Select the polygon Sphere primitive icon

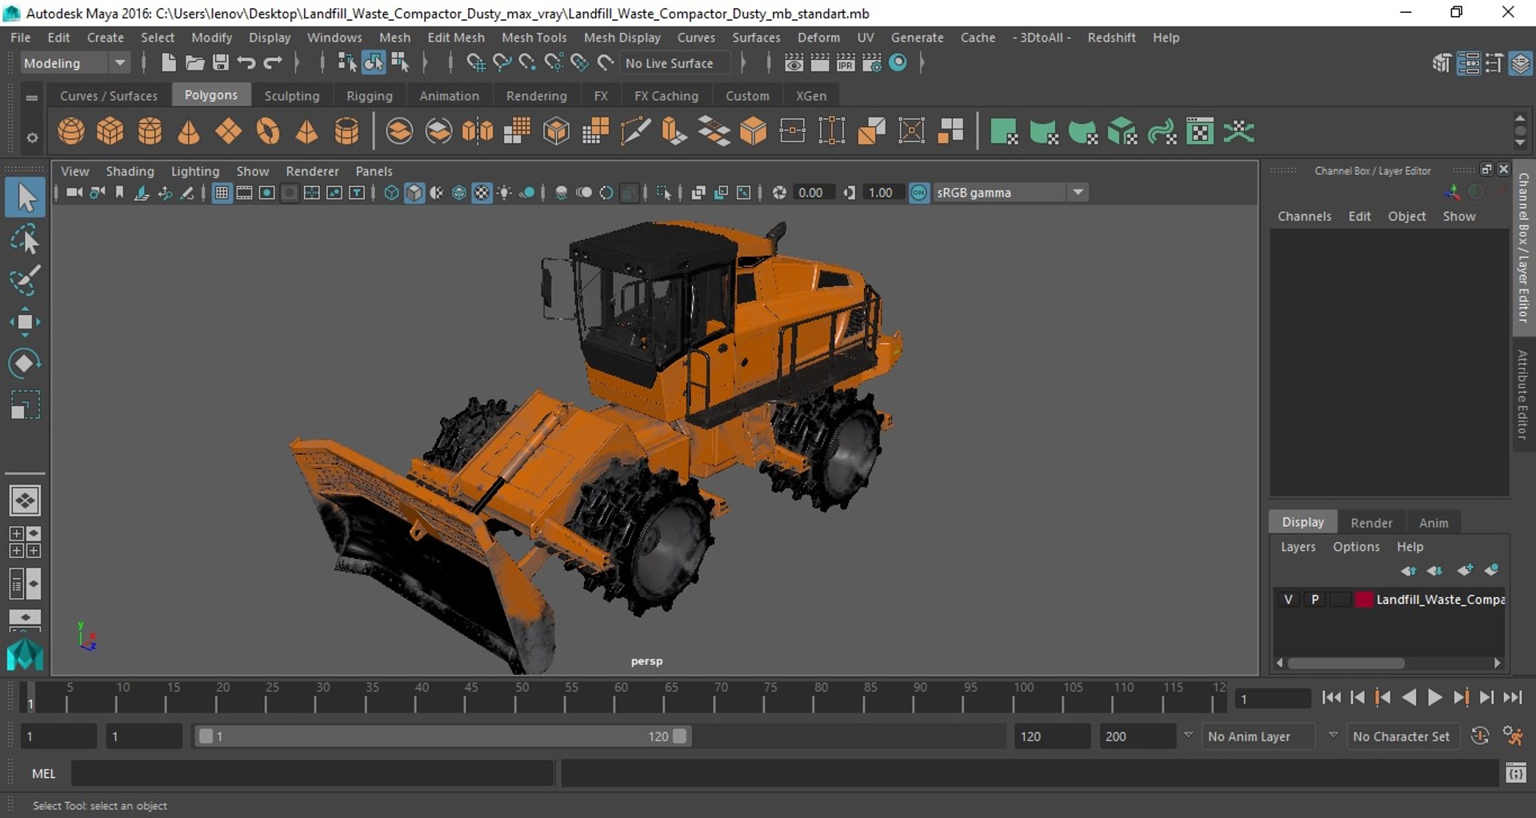71,131
